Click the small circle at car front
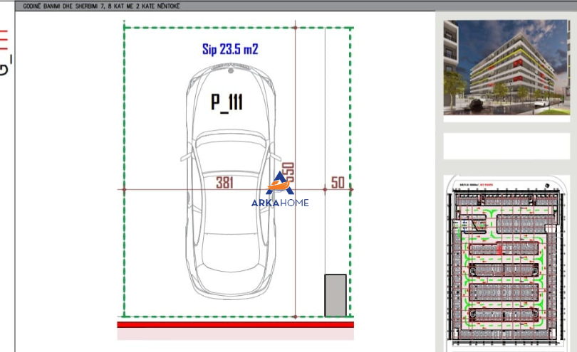 230,70
